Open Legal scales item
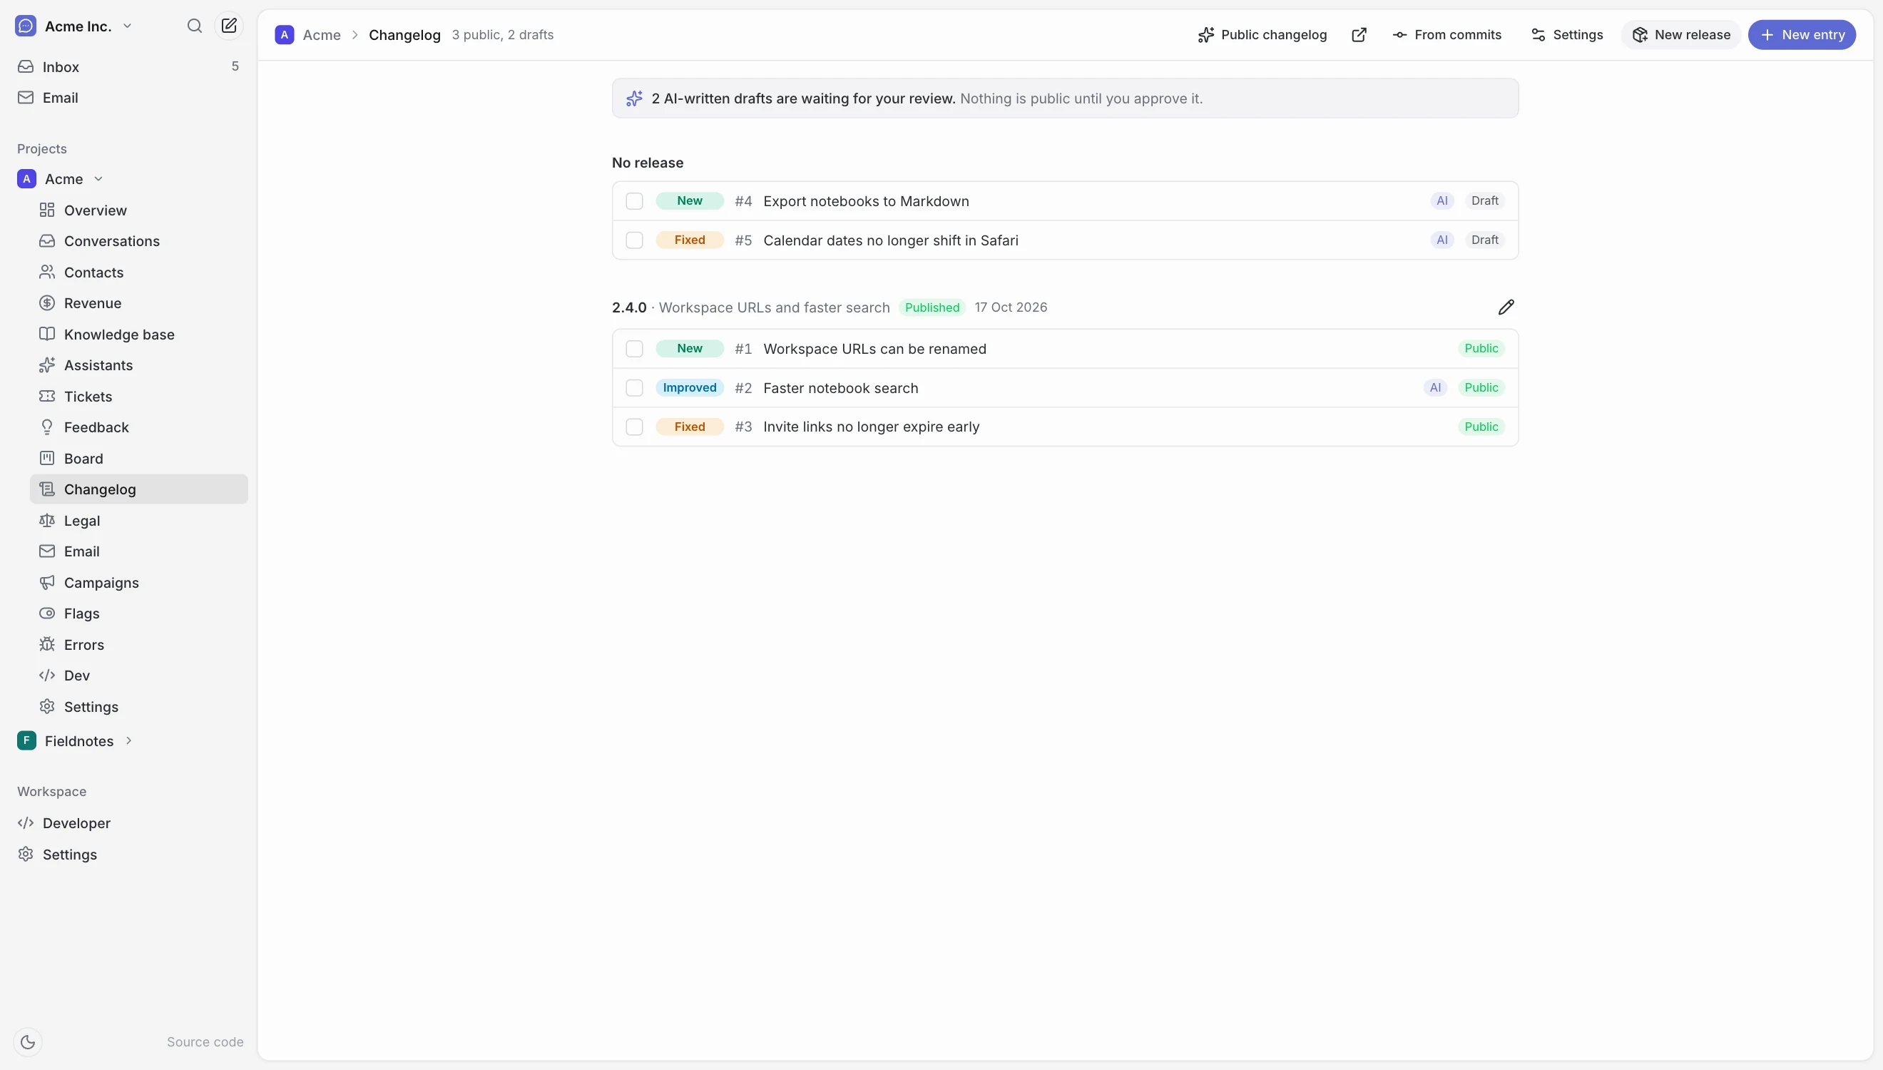The width and height of the screenshot is (1883, 1070). [x=138, y=520]
